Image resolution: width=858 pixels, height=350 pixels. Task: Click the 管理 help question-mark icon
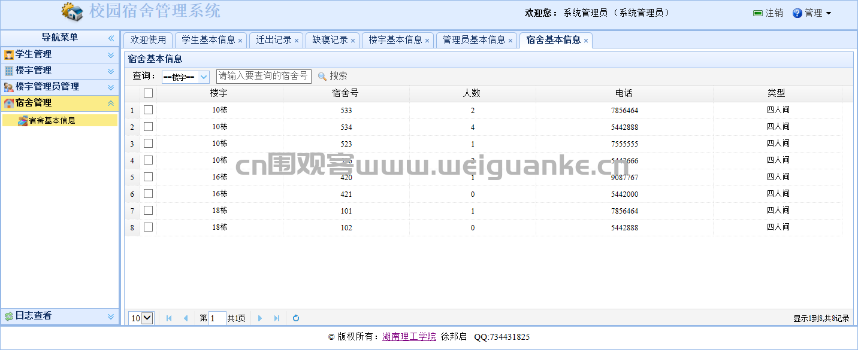click(x=797, y=13)
